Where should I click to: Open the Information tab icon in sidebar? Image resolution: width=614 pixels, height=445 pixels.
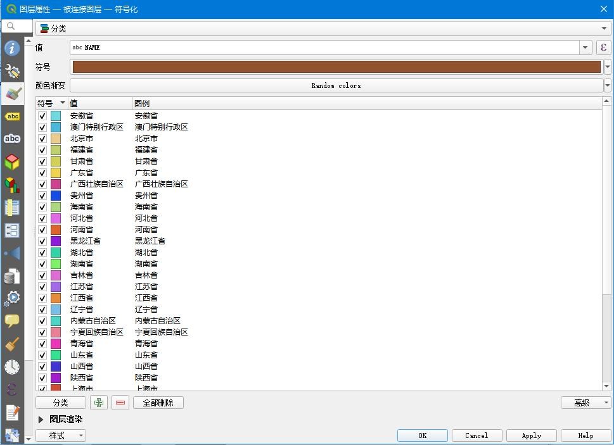[x=12, y=48]
